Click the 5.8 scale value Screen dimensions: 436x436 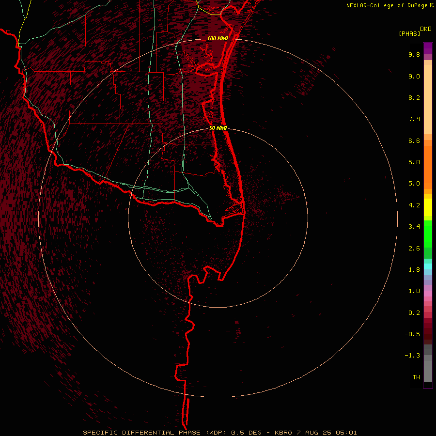(x=414, y=162)
